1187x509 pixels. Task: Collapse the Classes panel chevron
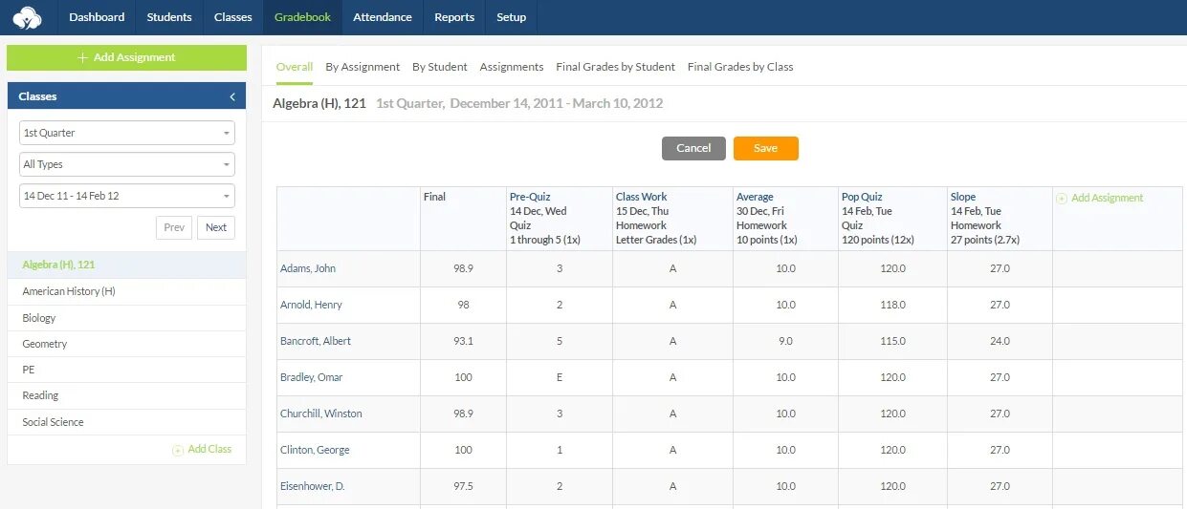coord(232,96)
